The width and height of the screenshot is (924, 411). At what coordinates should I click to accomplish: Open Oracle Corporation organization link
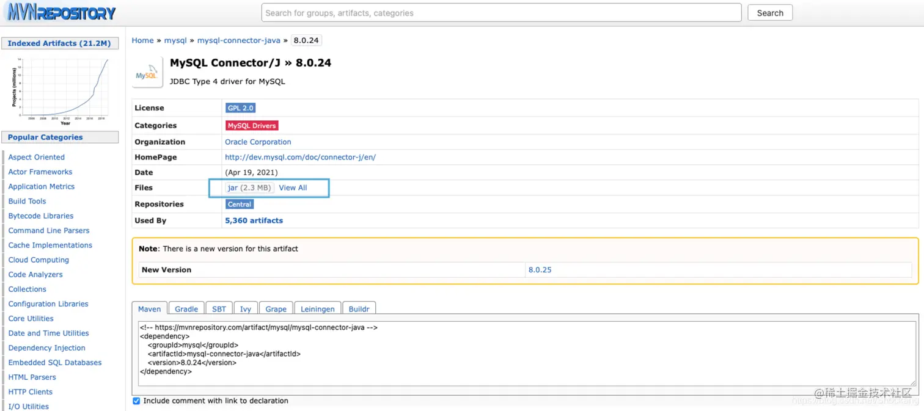click(x=258, y=142)
